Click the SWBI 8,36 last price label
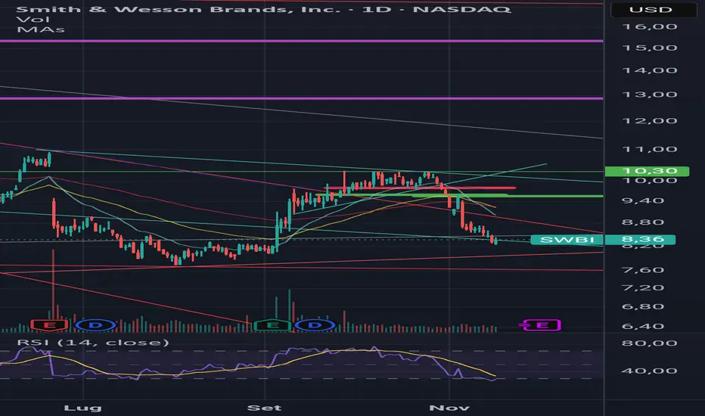Screen dimensions: 705x416 pyautogui.click(x=603, y=240)
